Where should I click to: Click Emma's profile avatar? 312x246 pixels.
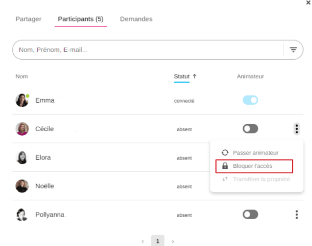click(x=22, y=100)
